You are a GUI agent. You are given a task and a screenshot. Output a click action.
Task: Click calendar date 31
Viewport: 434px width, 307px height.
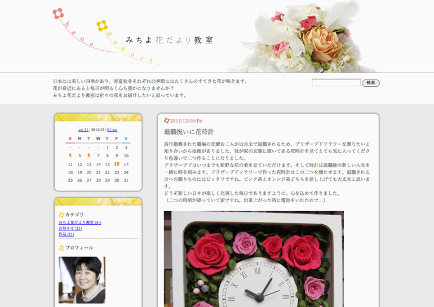click(x=126, y=180)
